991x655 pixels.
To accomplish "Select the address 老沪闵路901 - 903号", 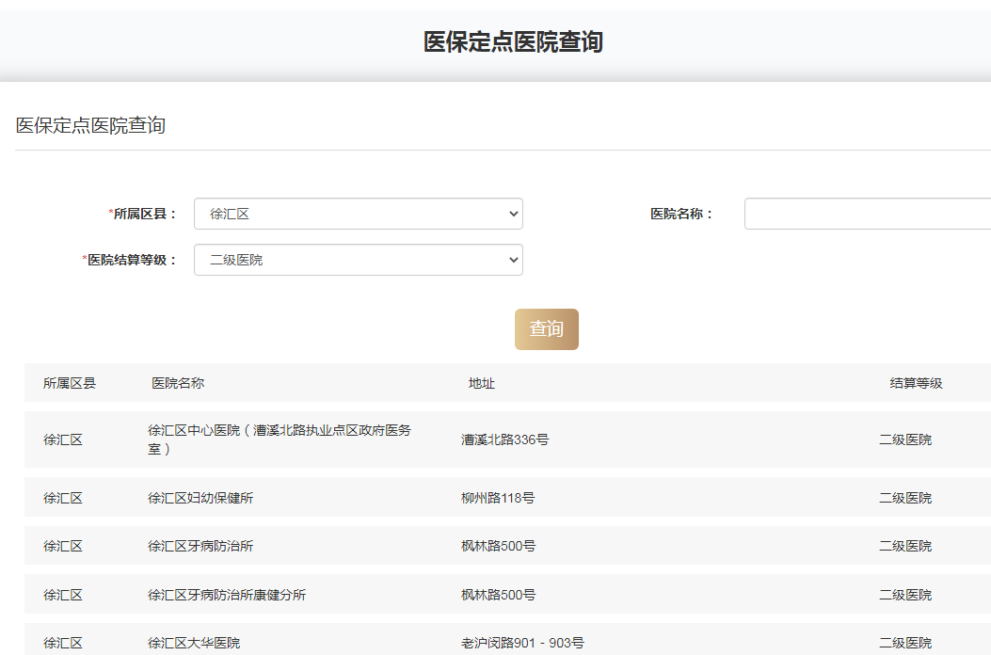I will click(x=522, y=643).
